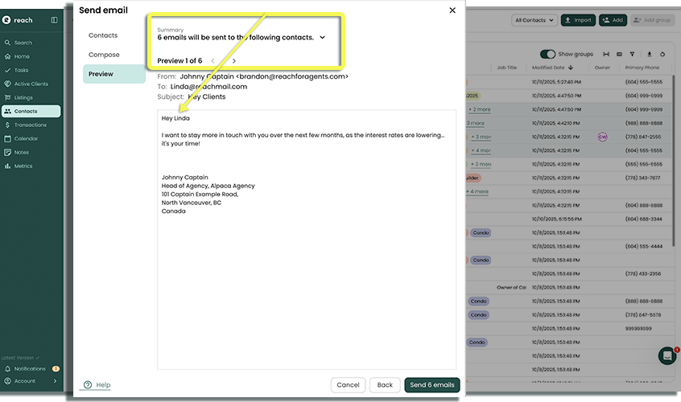Toggle the Show groups switch
The width and height of the screenshot is (681, 402).
click(548, 54)
